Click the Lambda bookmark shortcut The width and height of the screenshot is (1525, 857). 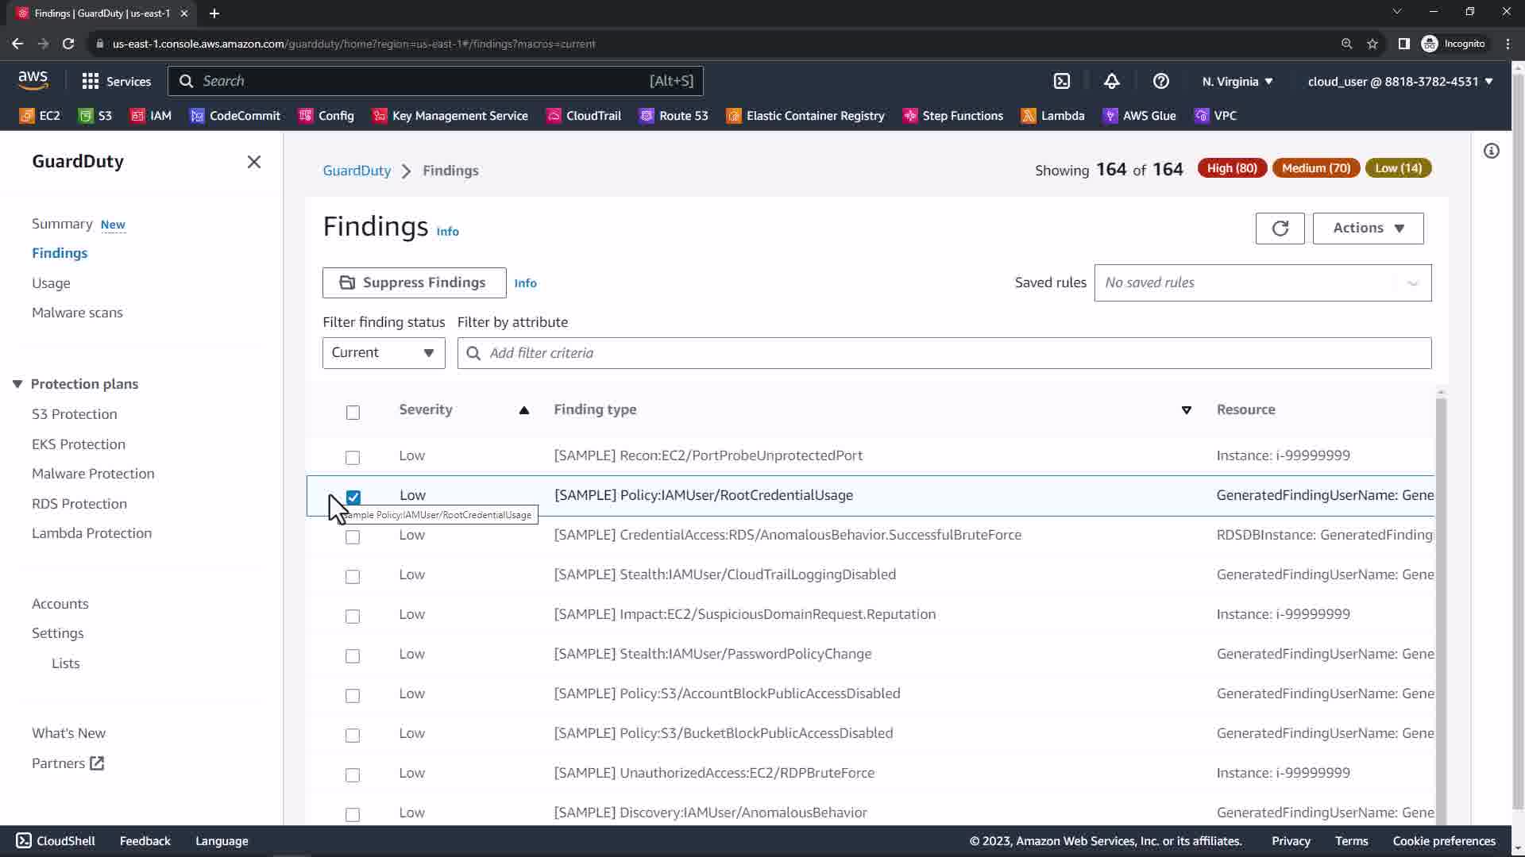point(1052,116)
